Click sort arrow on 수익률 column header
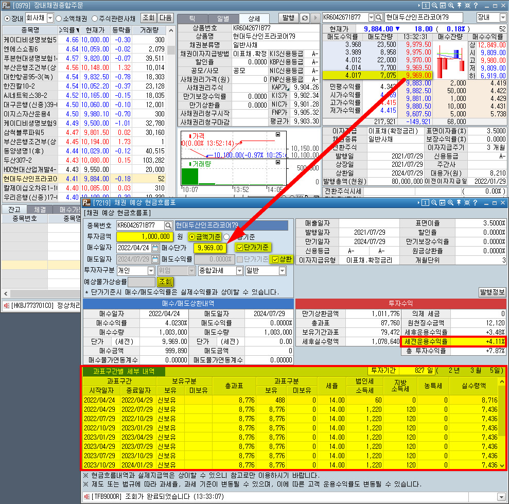 (x=78, y=30)
